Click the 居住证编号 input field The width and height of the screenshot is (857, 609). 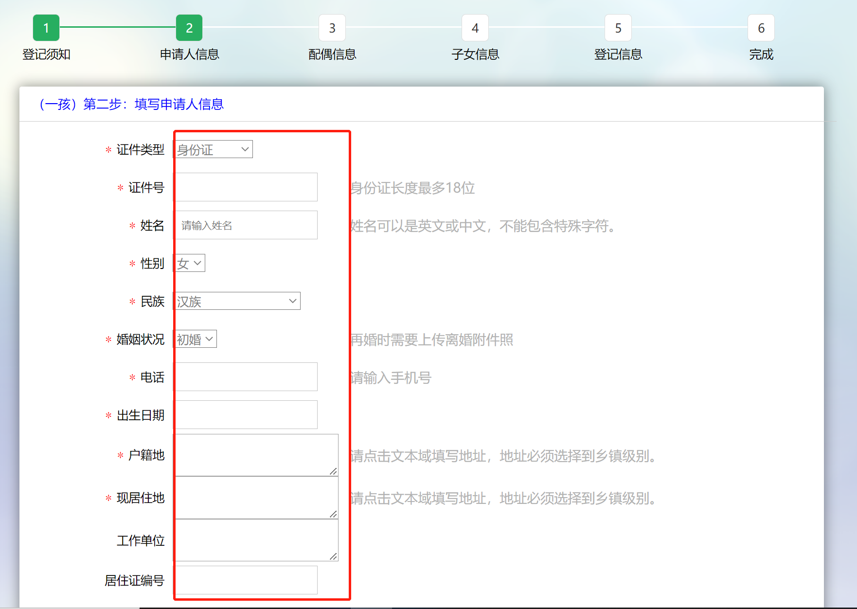pyautogui.click(x=247, y=580)
